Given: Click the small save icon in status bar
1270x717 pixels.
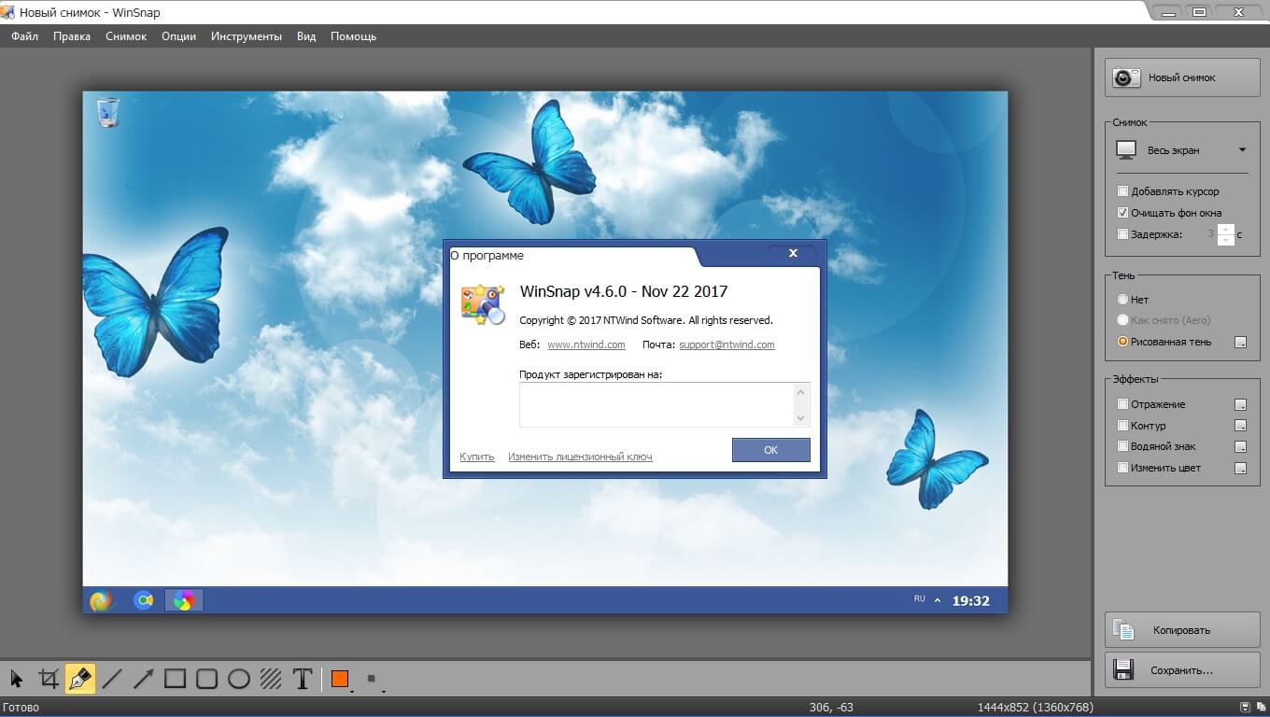Looking at the screenshot, I should tap(1245, 708).
